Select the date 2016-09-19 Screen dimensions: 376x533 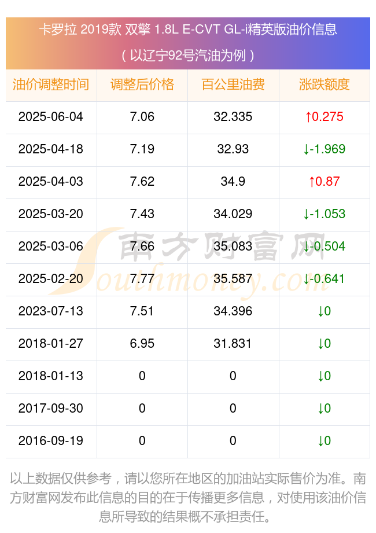click(x=51, y=440)
